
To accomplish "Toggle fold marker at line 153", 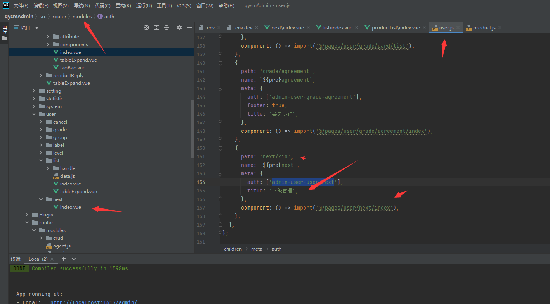I will point(220,173).
